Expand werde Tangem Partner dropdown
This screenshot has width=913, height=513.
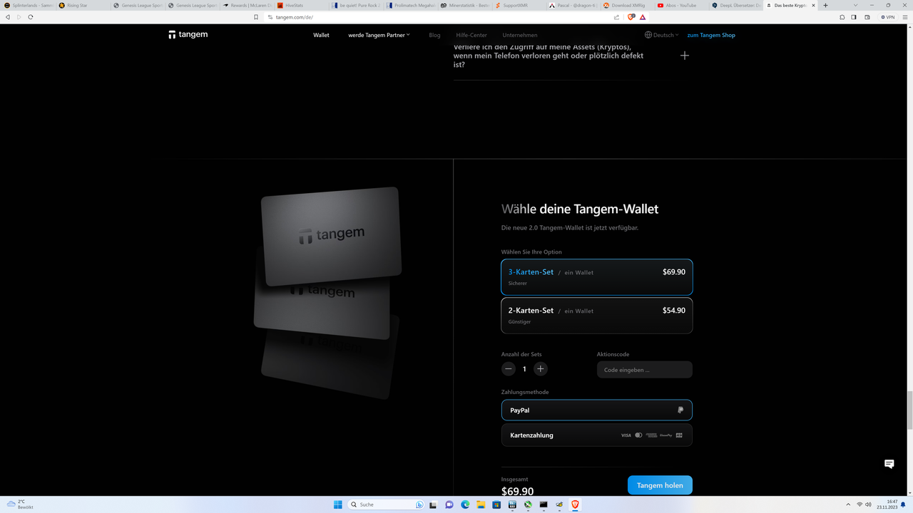[x=379, y=35]
